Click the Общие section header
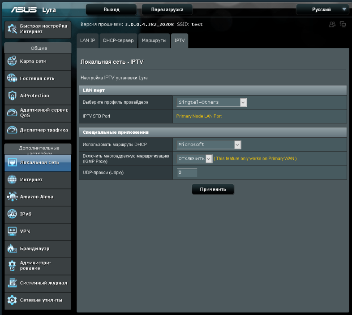Viewport: 352px width, 315px height. point(38,48)
